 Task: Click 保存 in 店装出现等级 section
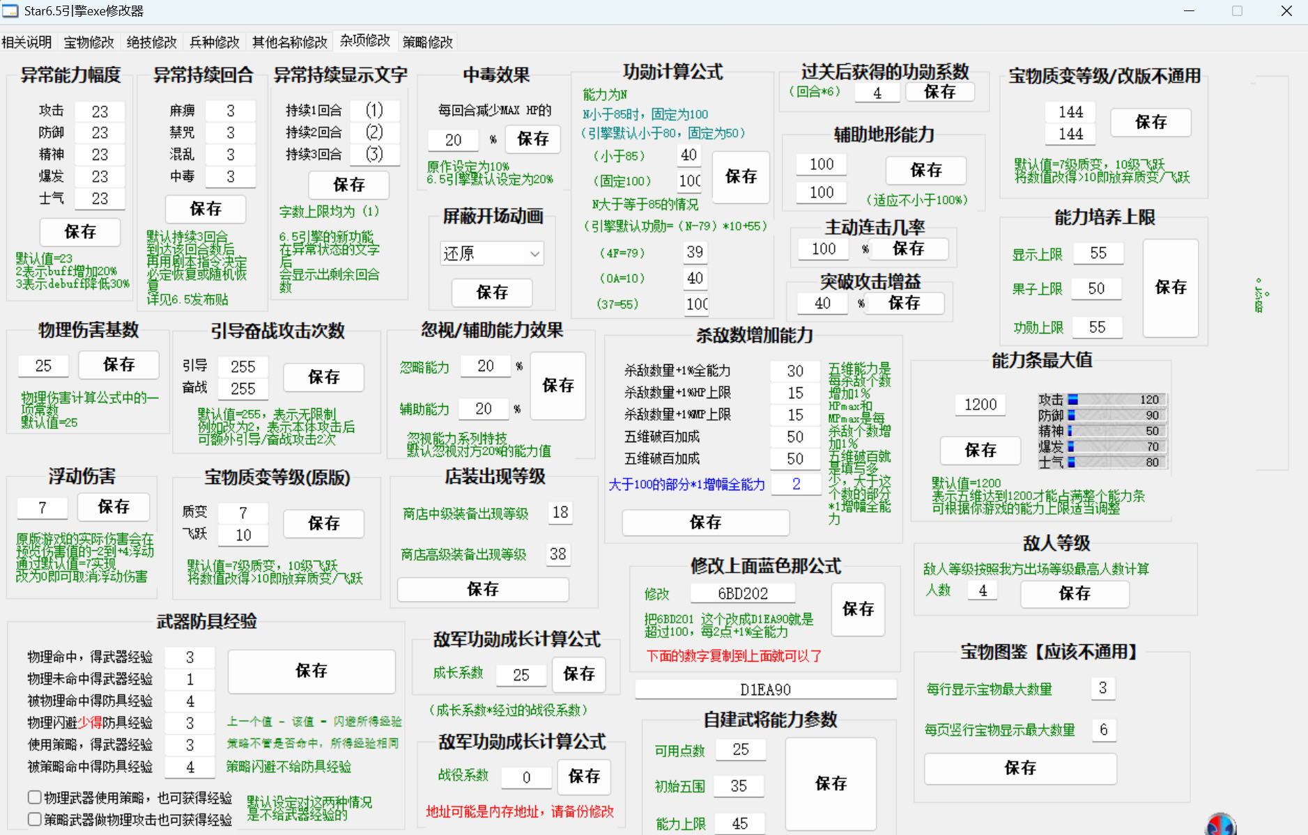483,589
